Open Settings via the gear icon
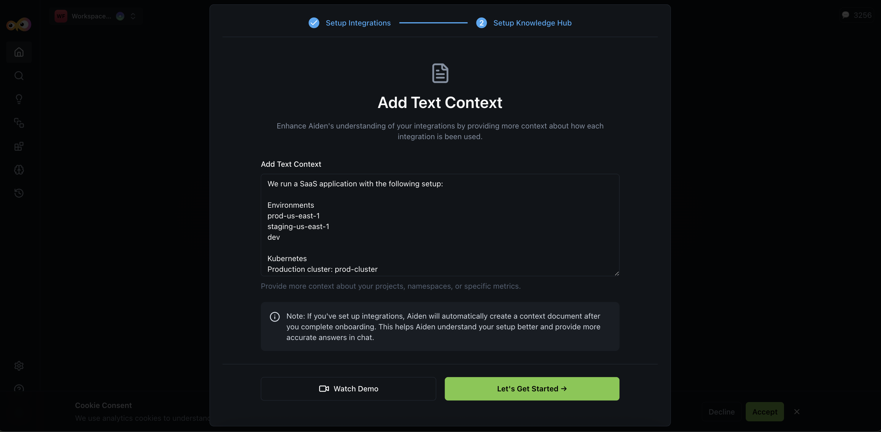This screenshot has height=432, width=881. point(19,366)
